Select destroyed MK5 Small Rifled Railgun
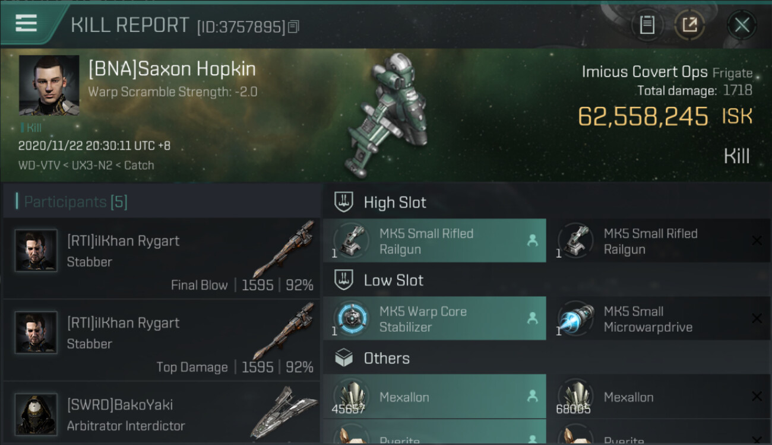The image size is (772, 445). pos(659,241)
